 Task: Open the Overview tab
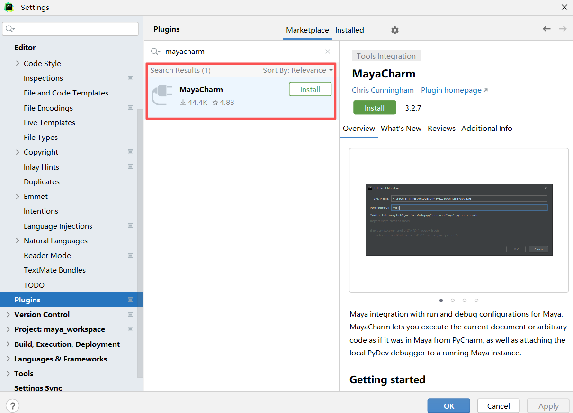tap(359, 128)
